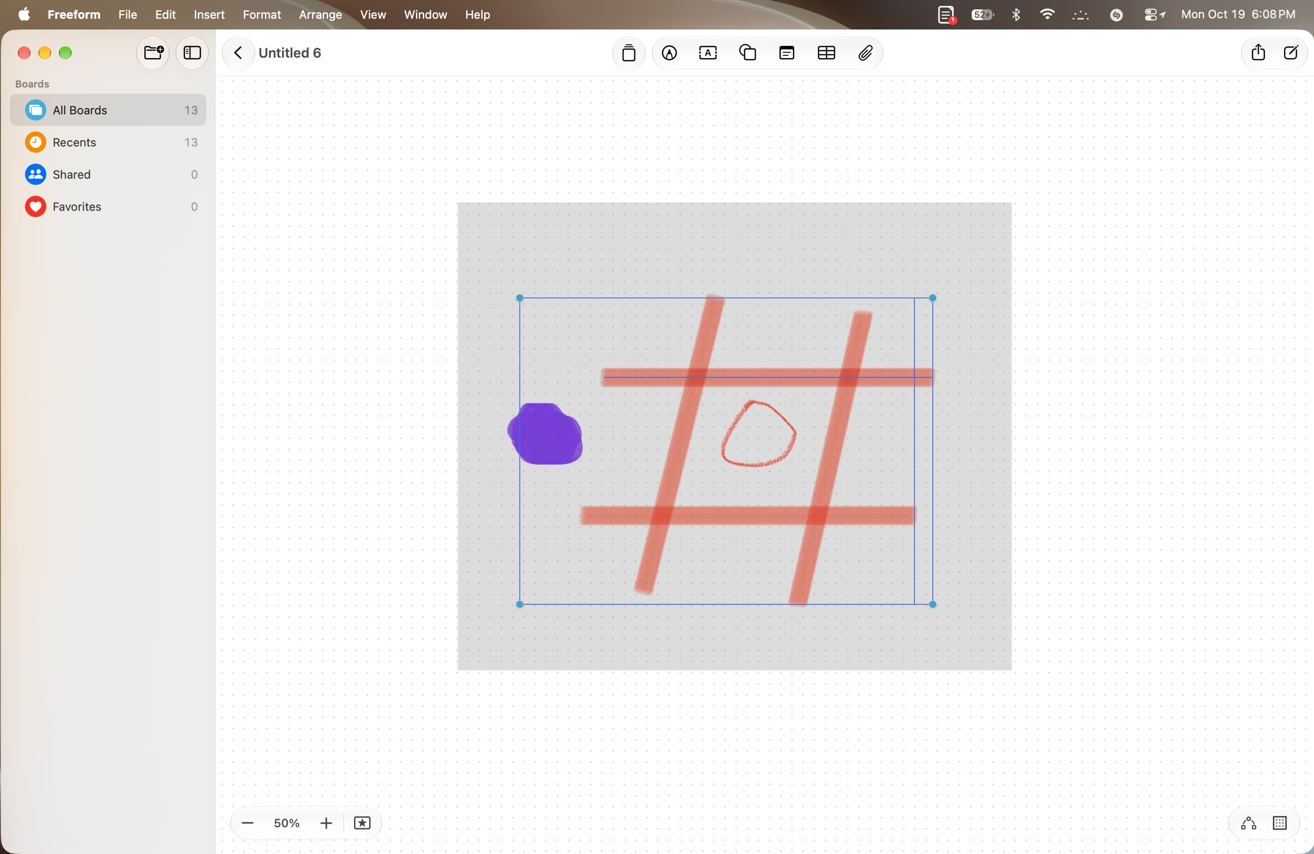Zoom in with the plus button
Viewport: 1314px width, 854px height.
pyautogui.click(x=326, y=823)
